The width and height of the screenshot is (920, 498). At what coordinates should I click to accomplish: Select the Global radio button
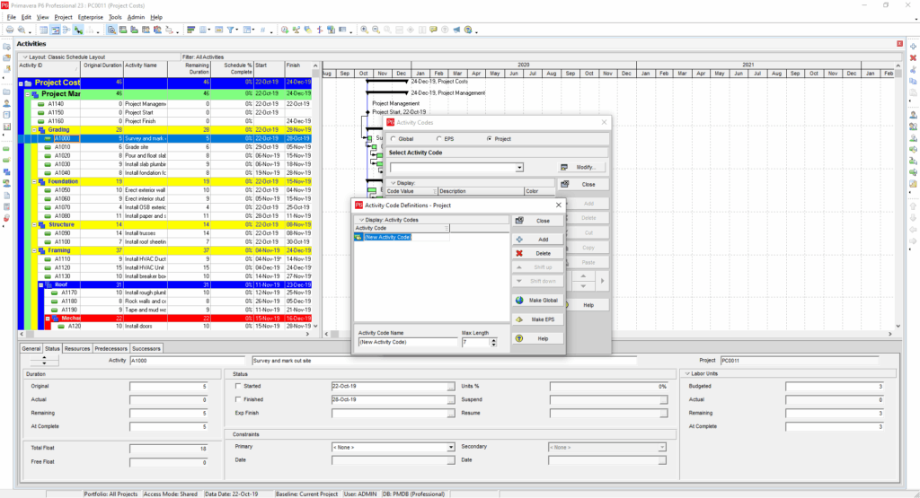coord(394,139)
